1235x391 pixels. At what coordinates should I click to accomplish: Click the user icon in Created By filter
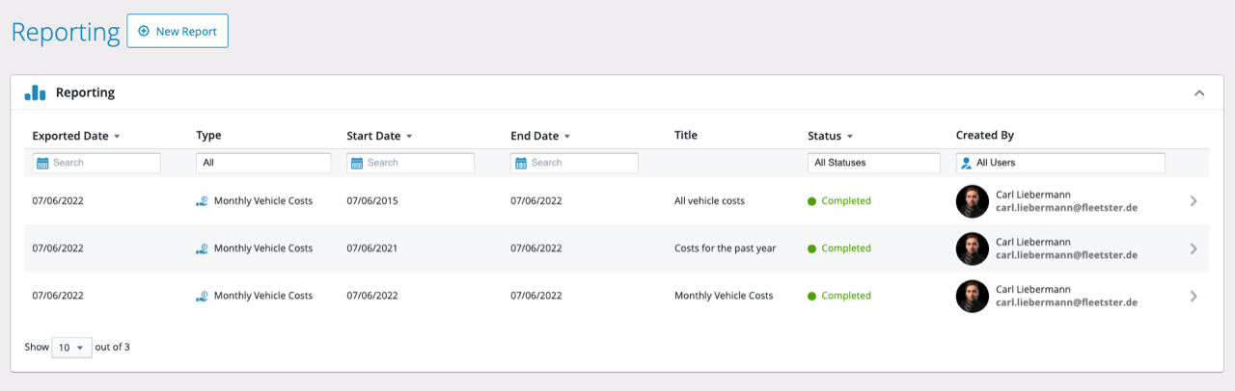click(966, 163)
